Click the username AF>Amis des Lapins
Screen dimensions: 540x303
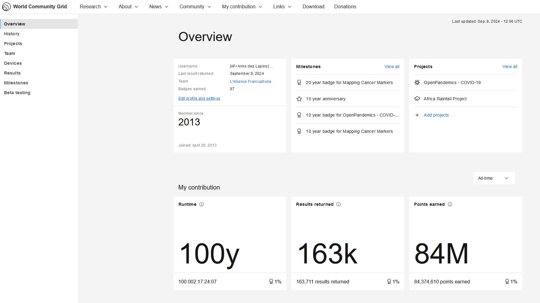252,66
